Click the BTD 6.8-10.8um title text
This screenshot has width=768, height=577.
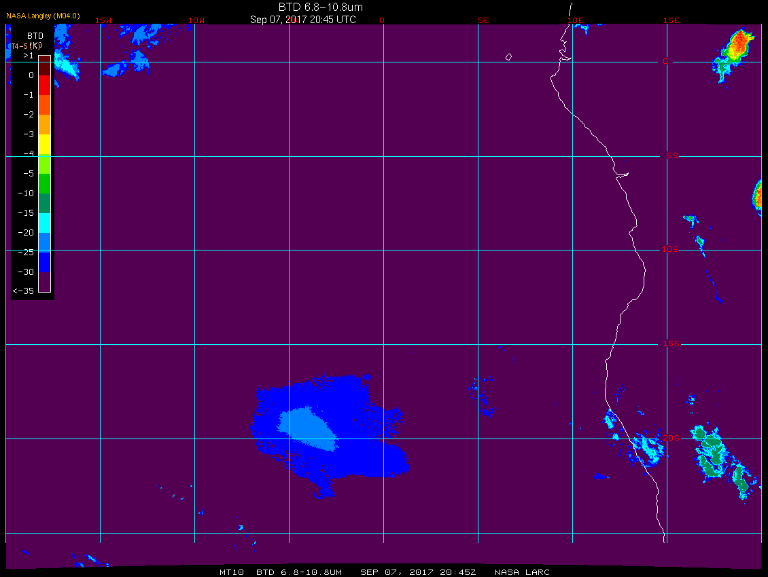321,7
